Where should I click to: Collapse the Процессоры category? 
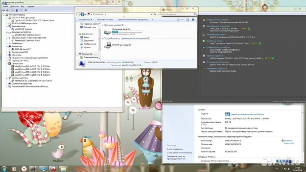point(7,64)
